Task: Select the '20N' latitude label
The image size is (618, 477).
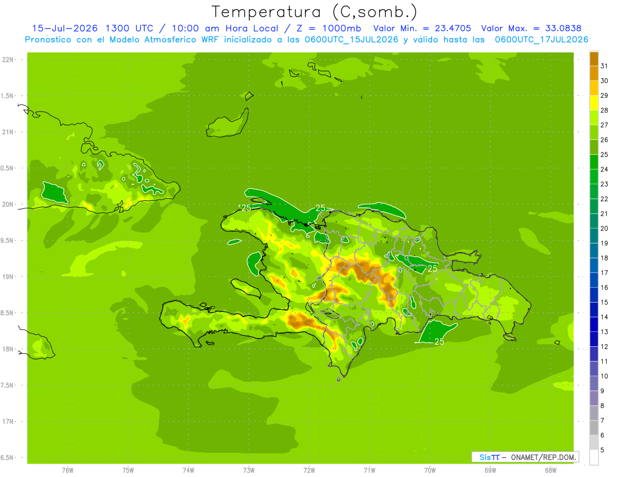Action: (x=9, y=204)
